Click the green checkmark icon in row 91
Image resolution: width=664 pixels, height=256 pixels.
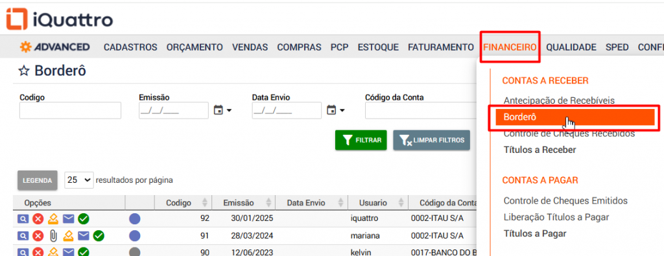pyautogui.click(x=99, y=236)
